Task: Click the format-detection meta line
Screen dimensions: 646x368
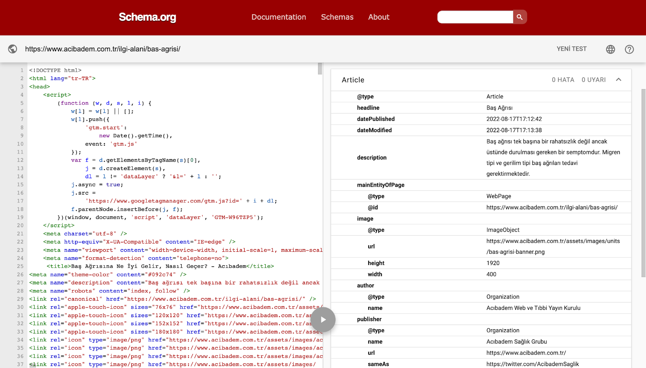Action: (x=136, y=258)
